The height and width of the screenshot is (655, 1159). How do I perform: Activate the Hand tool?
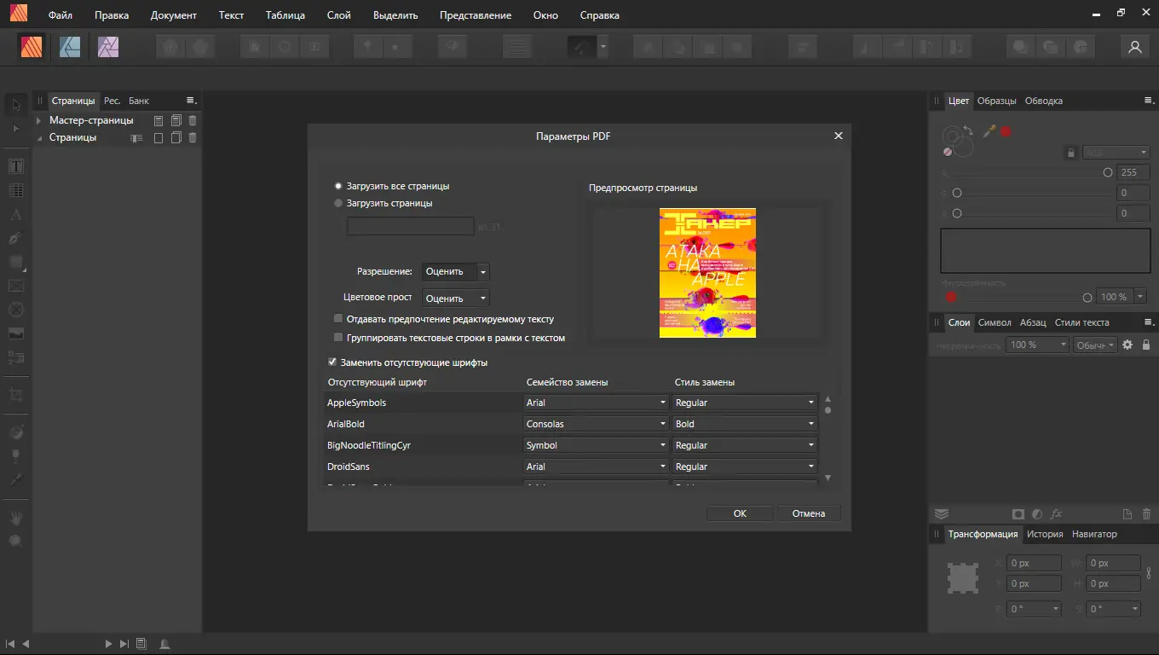[x=15, y=517]
